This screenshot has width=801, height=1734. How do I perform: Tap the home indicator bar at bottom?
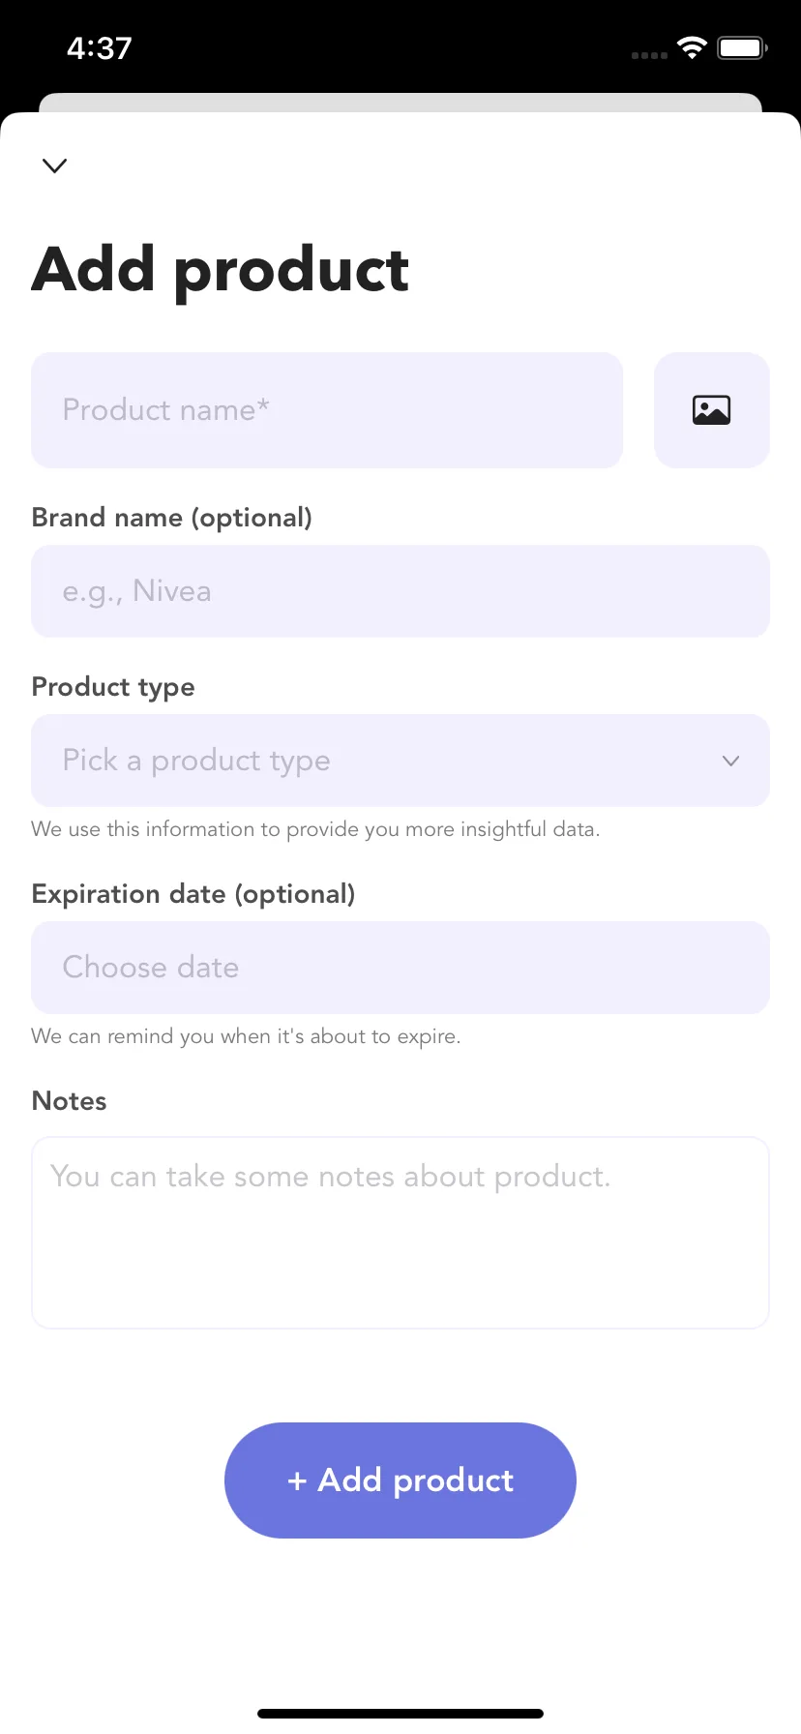(x=400, y=1714)
